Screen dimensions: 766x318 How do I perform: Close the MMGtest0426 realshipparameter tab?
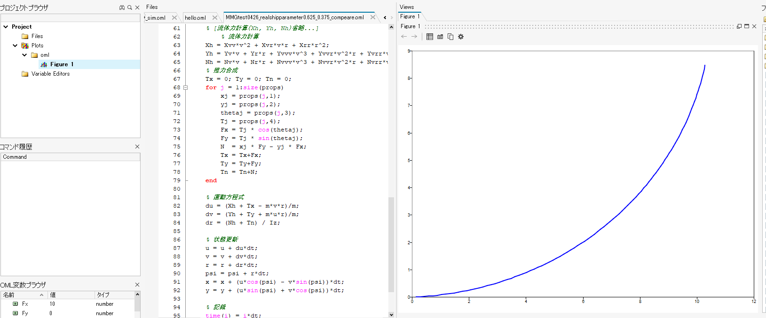373,17
